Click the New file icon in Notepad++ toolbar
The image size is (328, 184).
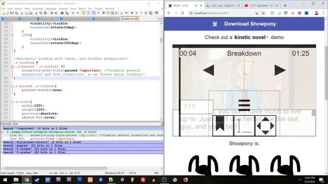[x=3, y=13]
